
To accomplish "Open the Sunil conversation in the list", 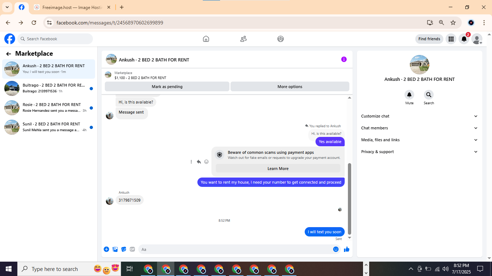I will pyautogui.click(x=49, y=127).
